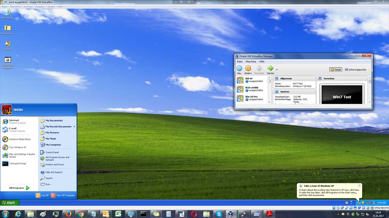
Task: Open Opera from host taskbar
Action: (193, 214)
